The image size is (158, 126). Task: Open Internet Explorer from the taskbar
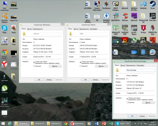coord(10,123)
